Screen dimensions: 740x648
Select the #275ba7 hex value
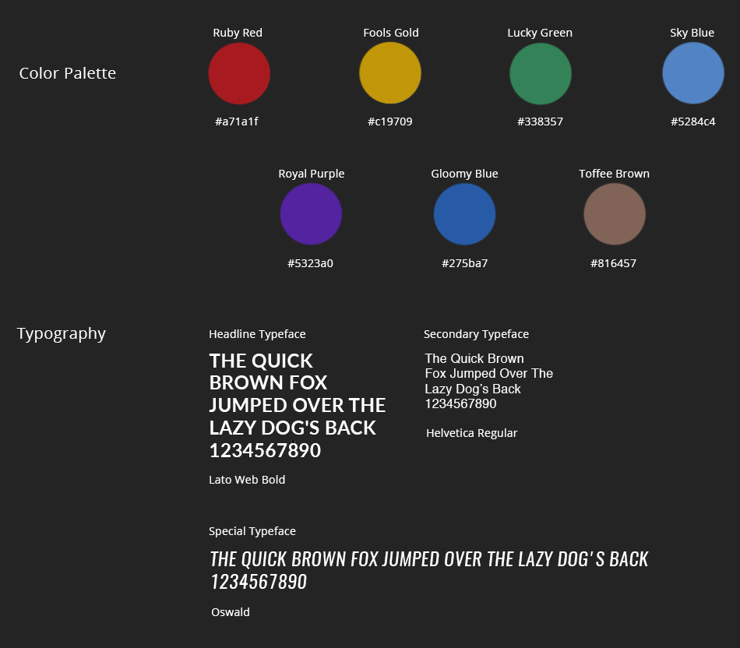click(x=464, y=263)
